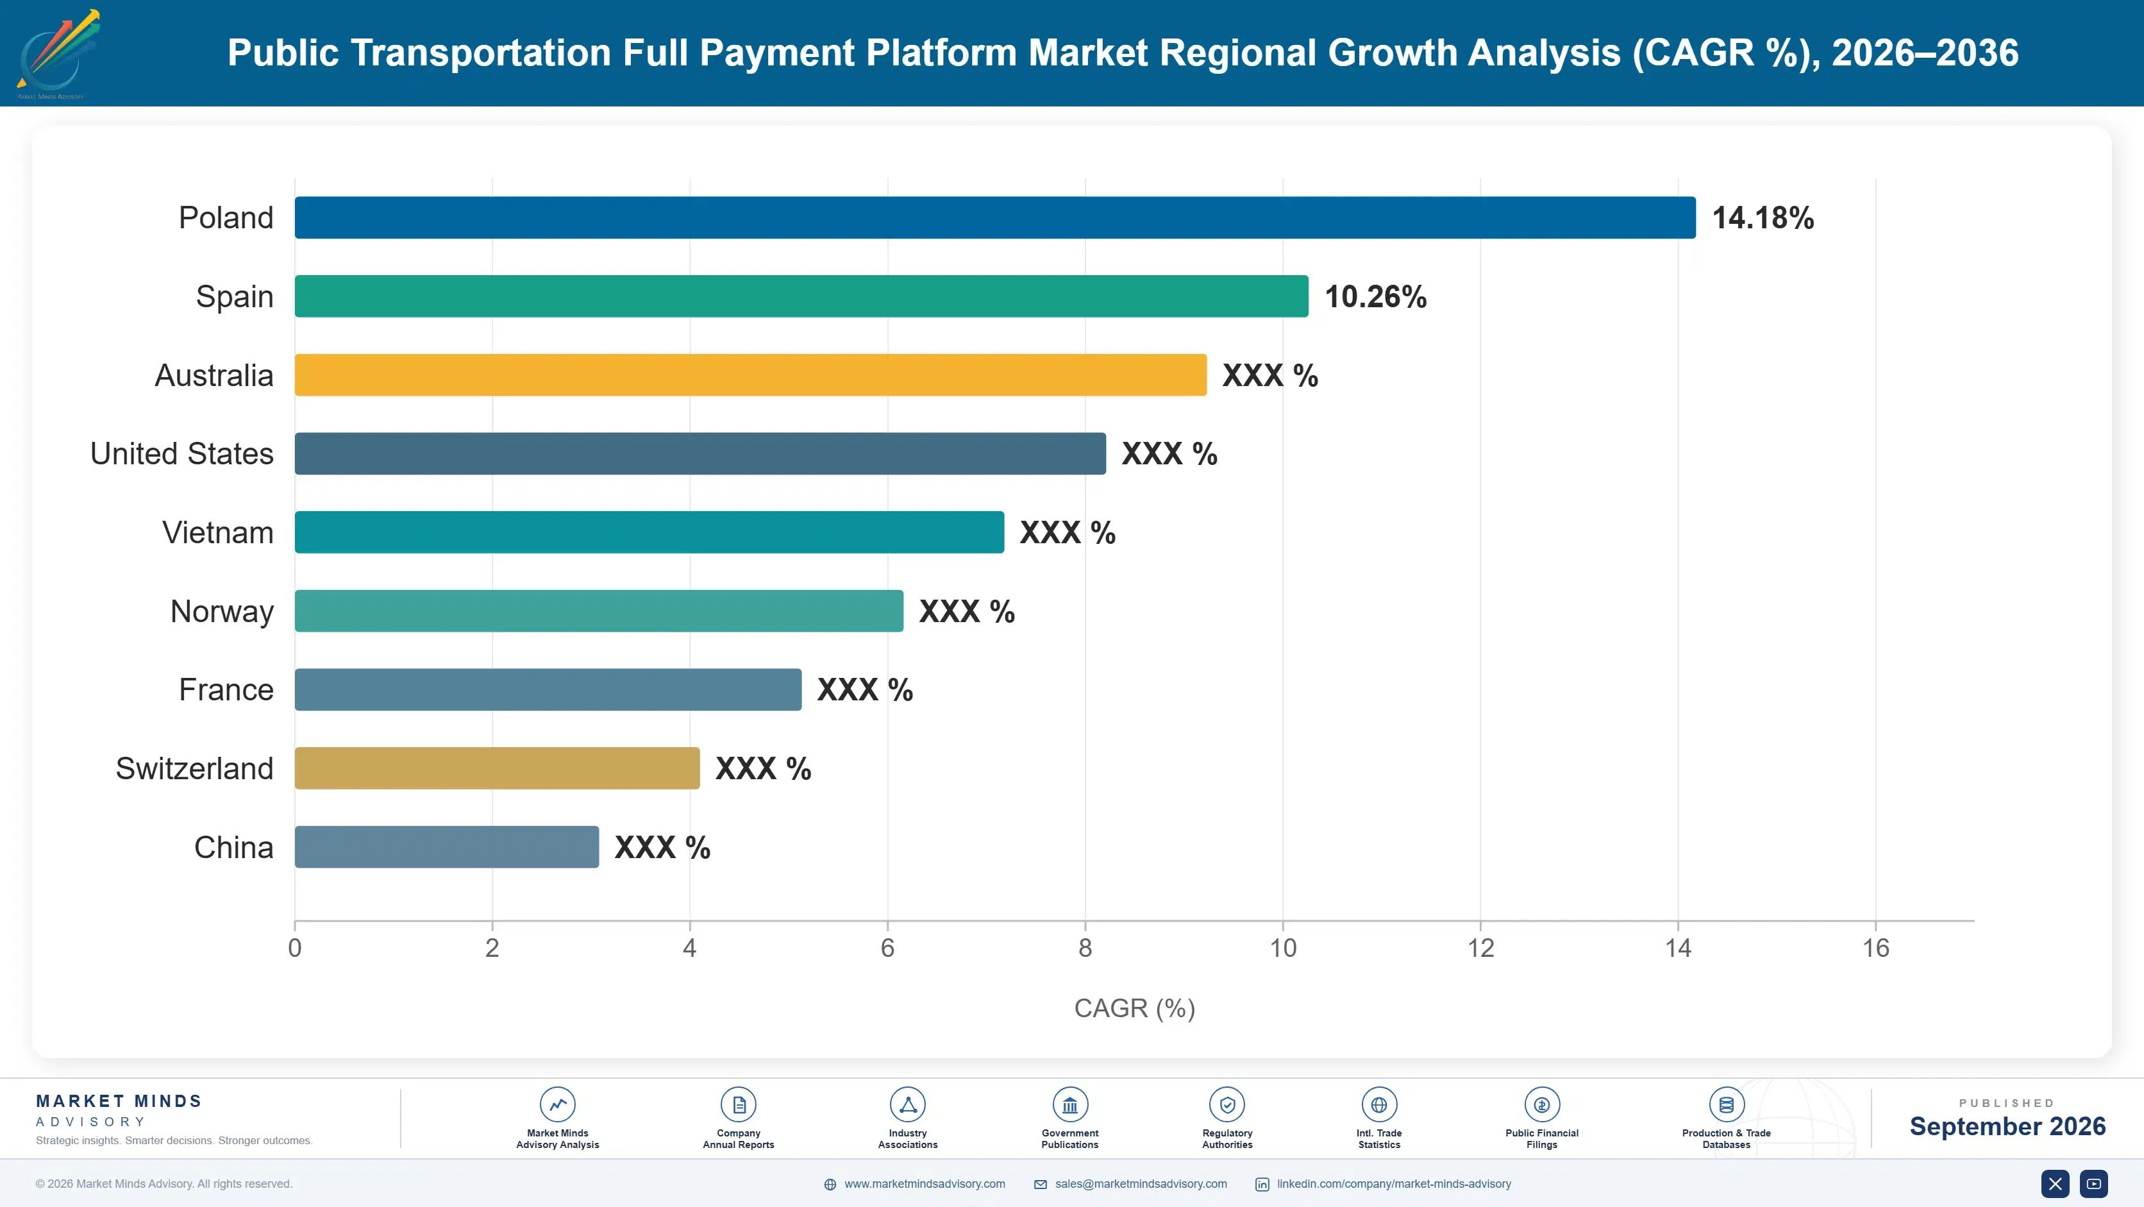The height and width of the screenshot is (1207, 2144).
Task: Click the Australia country label
Action: (x=214, y=375)
